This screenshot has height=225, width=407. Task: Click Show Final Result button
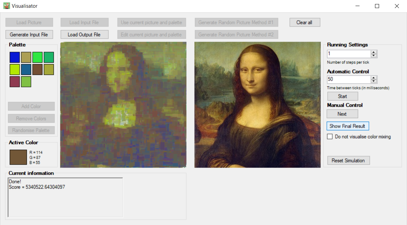[x=348, y=126]
